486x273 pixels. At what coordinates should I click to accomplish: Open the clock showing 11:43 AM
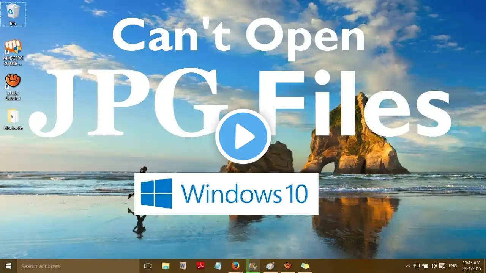[471, 266]
